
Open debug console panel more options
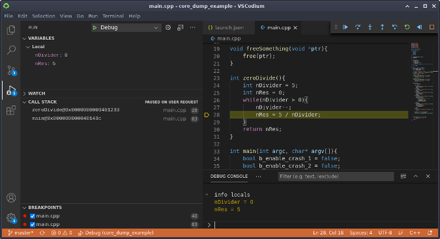(x=258, y=176)
